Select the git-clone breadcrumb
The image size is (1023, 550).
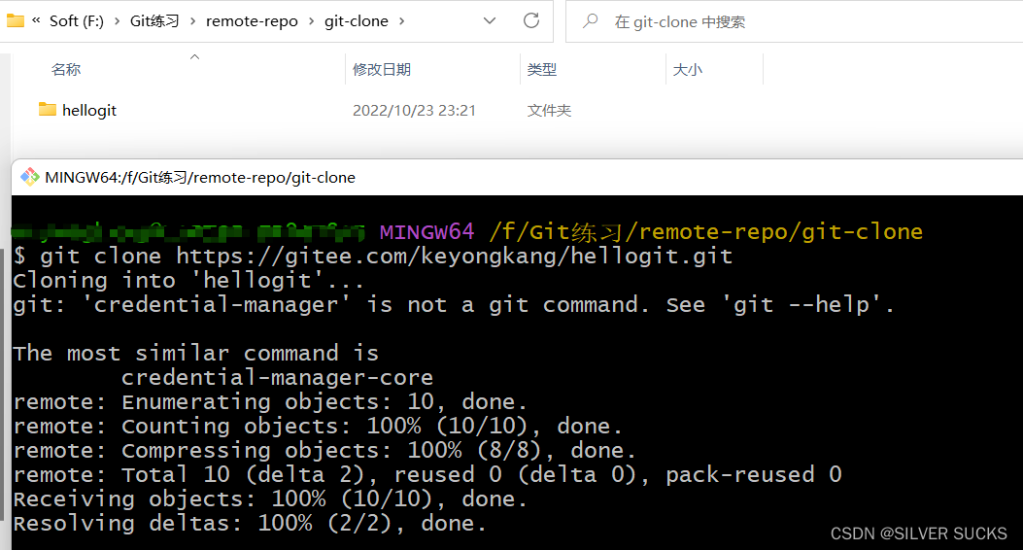[357, 20]
